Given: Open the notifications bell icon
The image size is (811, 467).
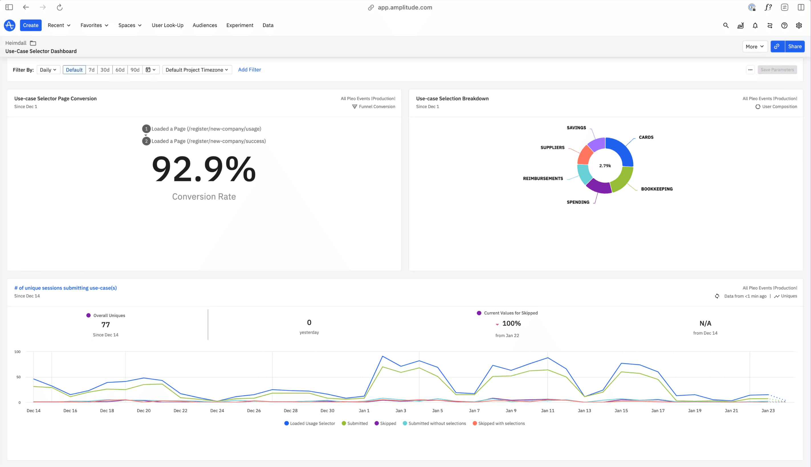Looking at the screenshot, I should pos(755,25).
